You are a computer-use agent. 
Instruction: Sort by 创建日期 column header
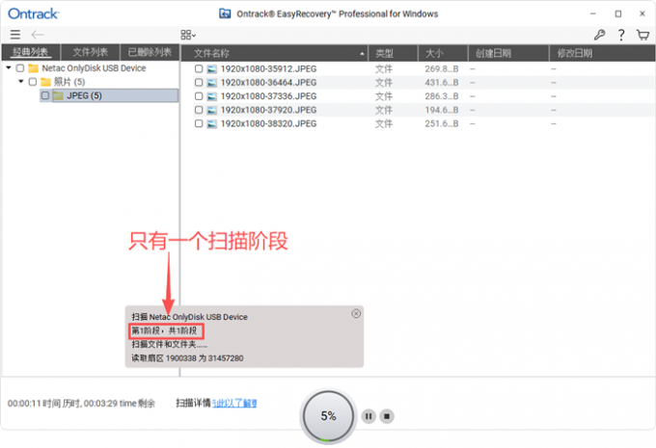pos(508,53)
